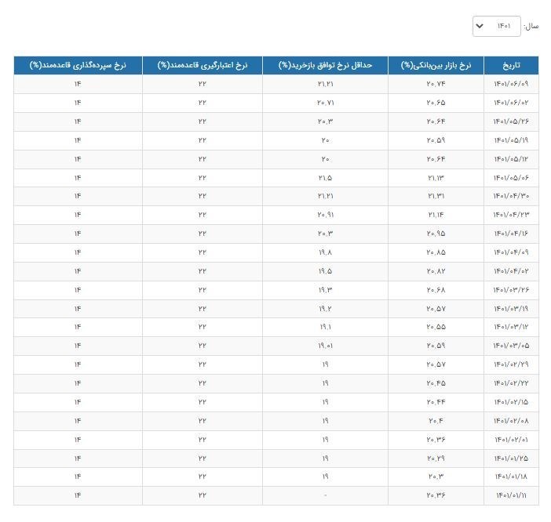Select the date cell 1401/06/09
The width and height of the screenshot is (551, 522).
511,84
